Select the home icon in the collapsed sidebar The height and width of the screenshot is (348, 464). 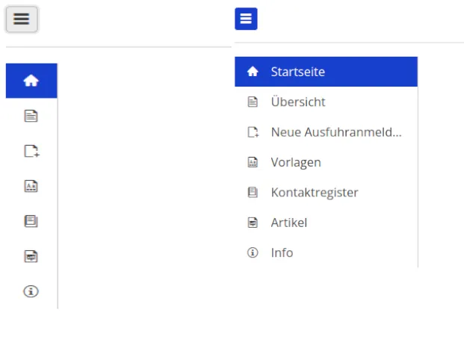31,81
